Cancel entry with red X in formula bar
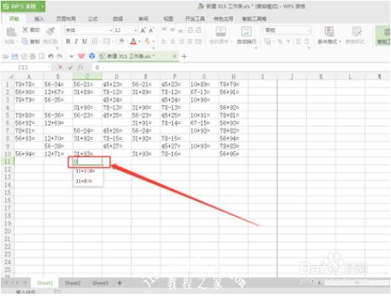Screen dimensions: 391x296 pos(60,67)
